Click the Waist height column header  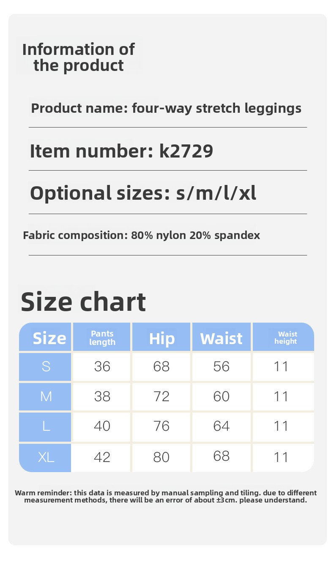tap(286, 338)
